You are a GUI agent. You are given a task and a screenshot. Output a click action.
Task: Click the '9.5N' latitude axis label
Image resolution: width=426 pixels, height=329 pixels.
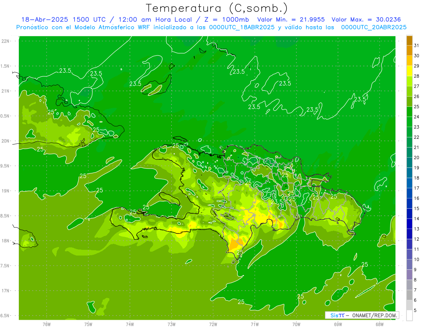tap(5, 166)
